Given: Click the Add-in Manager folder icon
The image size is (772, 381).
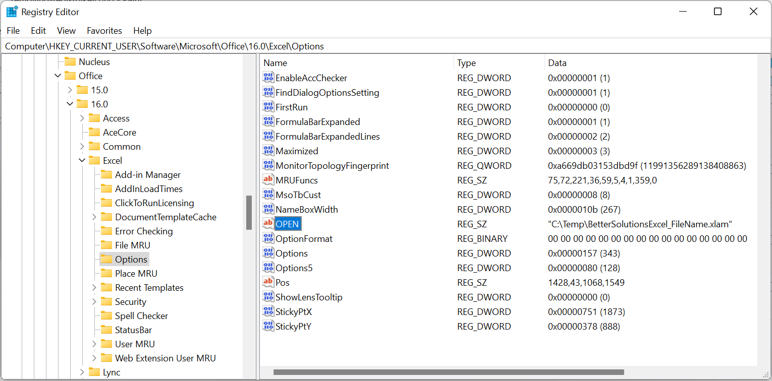Looking at the screenshot, I should [106, 175].
